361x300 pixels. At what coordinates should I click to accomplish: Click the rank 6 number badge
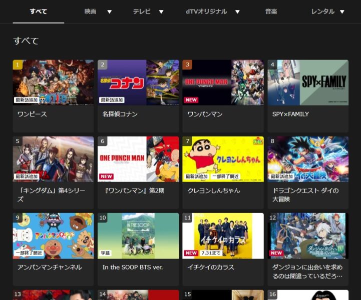pyautogui.click(x=103, y=141)
